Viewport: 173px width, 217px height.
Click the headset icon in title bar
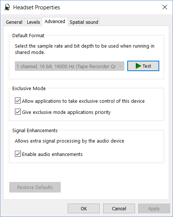coord(7,7)
